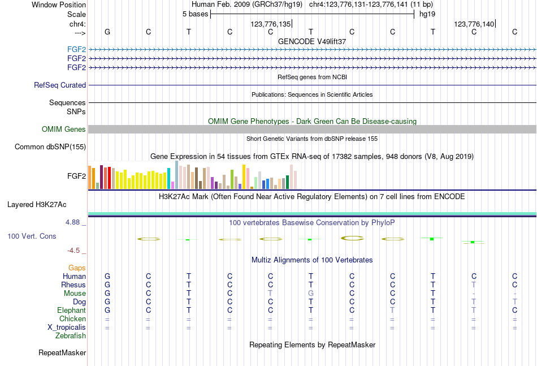Screen dimensions: 537x366
Task: Select the X_tropicalis alignment row label
Action: click(x=67, y=328)
